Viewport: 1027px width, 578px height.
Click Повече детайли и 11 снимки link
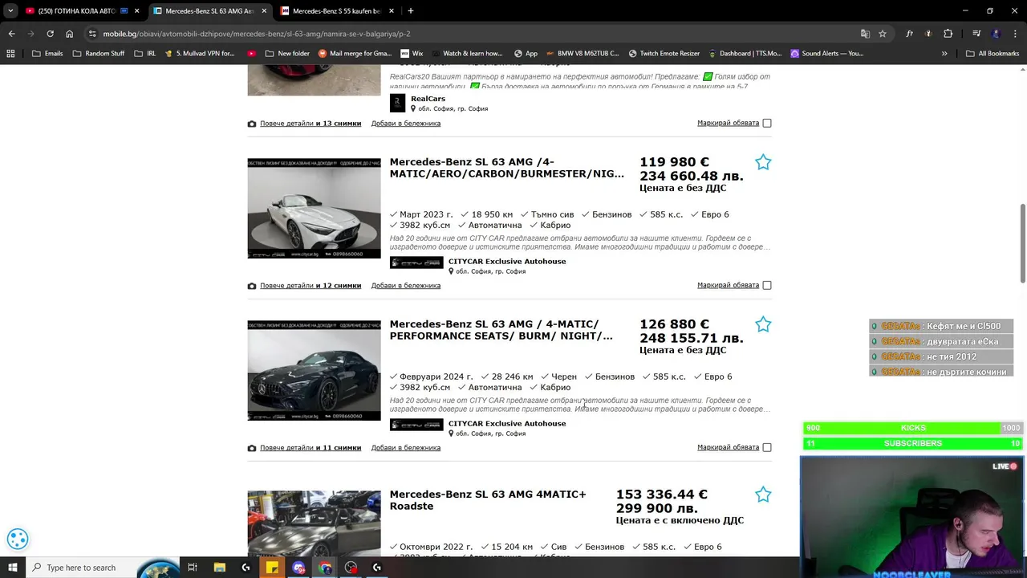[x=311, y=448]
